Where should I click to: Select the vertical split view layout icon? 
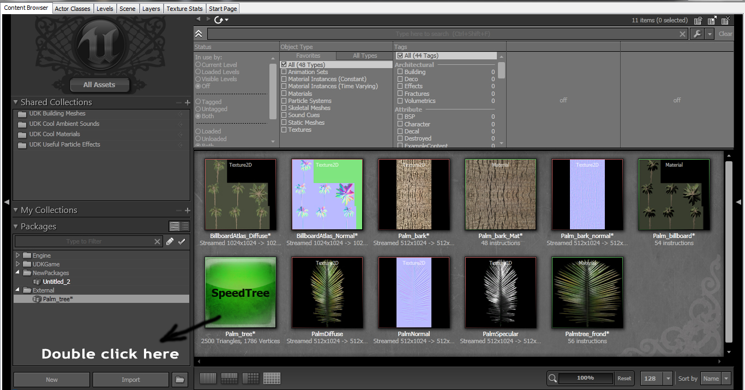point(250,378)
